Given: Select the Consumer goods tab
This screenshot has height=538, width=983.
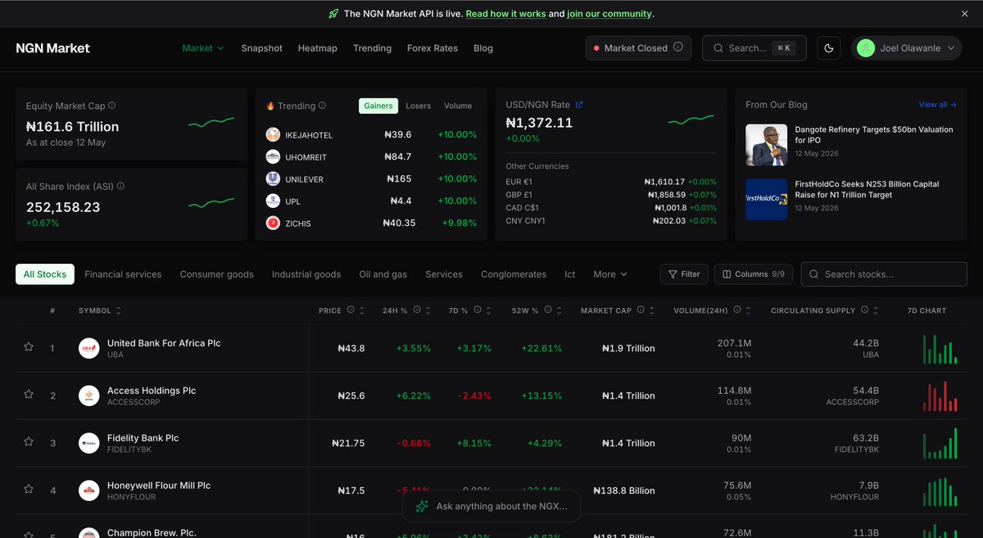Looking at the screenshot, I should coord(217,274).
